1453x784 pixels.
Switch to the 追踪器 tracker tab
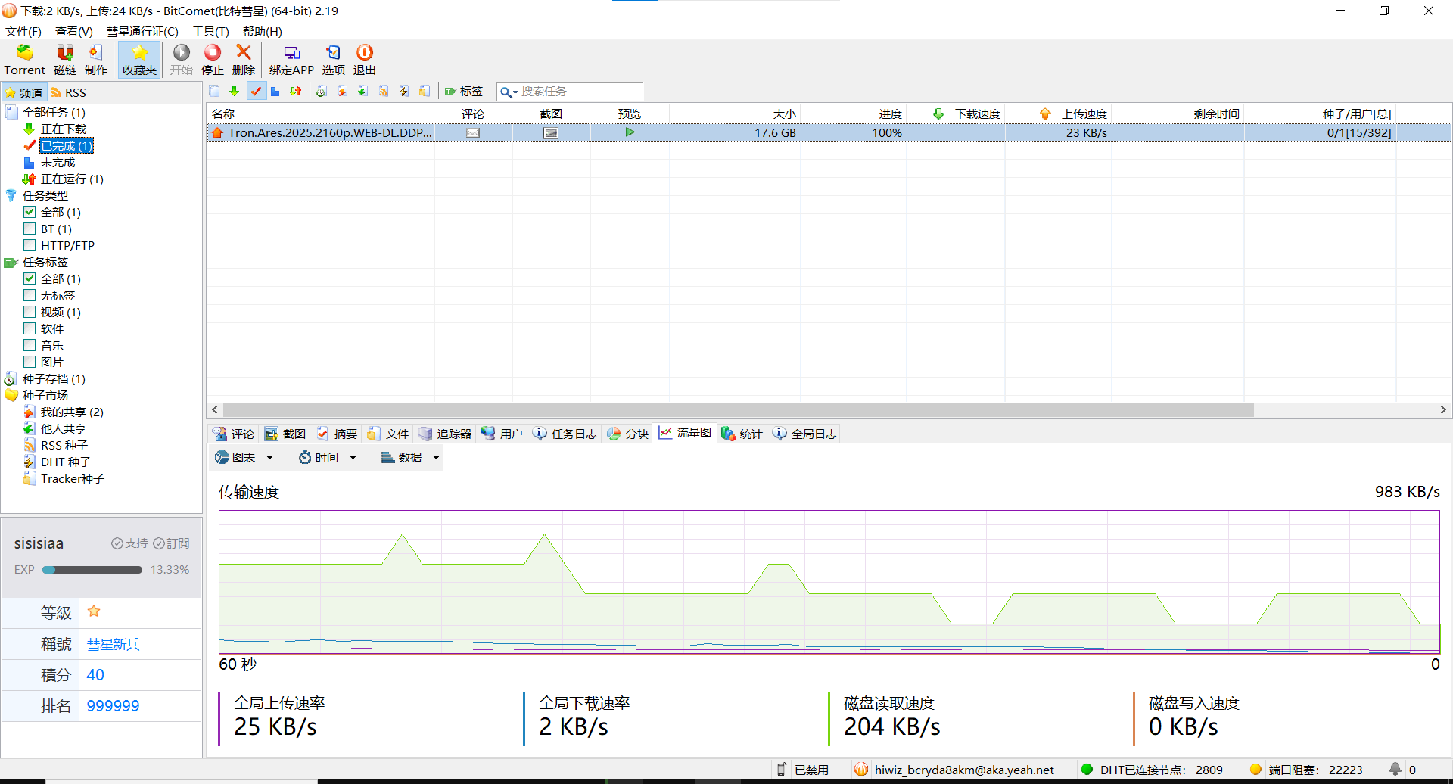click(x=446, y=434)
